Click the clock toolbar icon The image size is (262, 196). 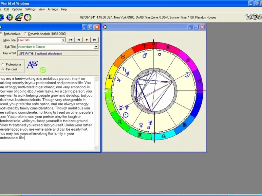coord(28,17)
